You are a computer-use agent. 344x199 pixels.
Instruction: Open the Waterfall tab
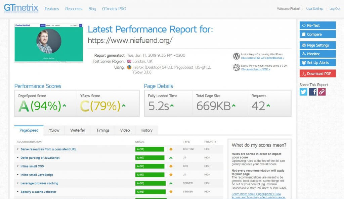(78, 130)
